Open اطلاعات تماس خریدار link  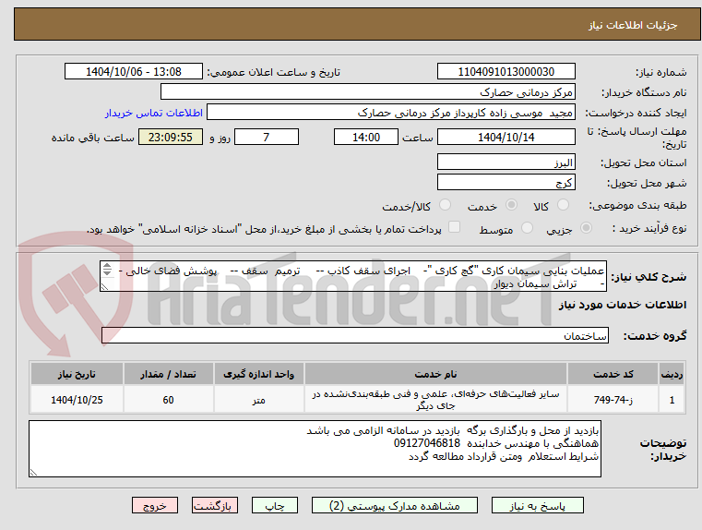pos(154,113)
